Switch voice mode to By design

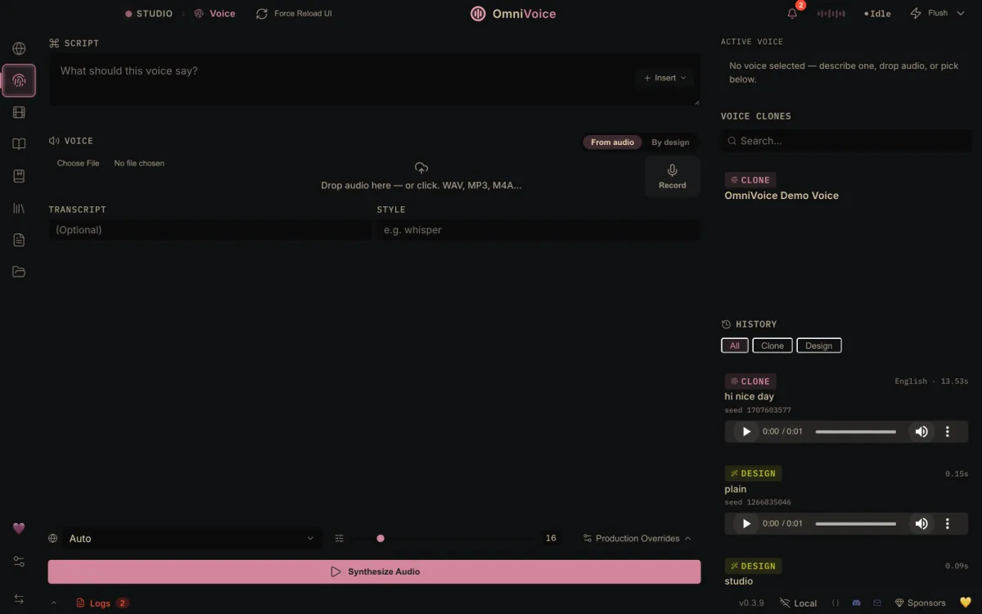tap(670, 142)
